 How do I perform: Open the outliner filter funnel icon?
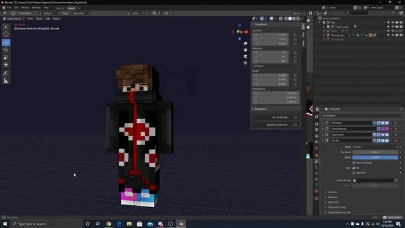(394, 13)
